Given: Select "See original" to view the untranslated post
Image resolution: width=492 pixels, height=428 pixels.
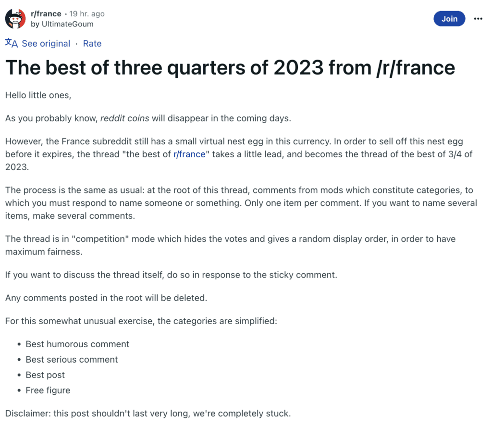Looking at the screenshot, I should (46, 43).
